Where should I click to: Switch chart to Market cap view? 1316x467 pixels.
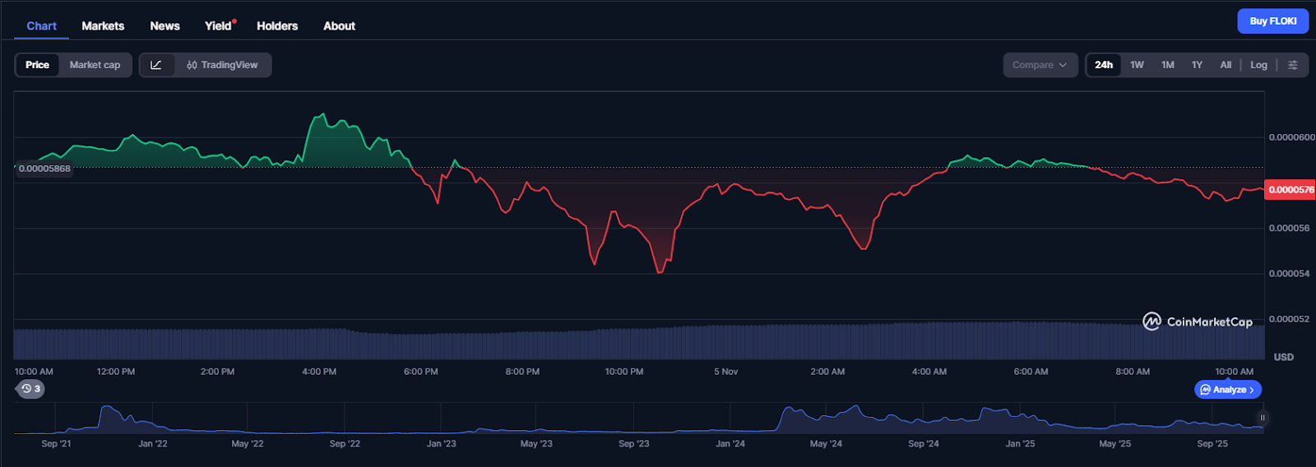pos(95,65)
